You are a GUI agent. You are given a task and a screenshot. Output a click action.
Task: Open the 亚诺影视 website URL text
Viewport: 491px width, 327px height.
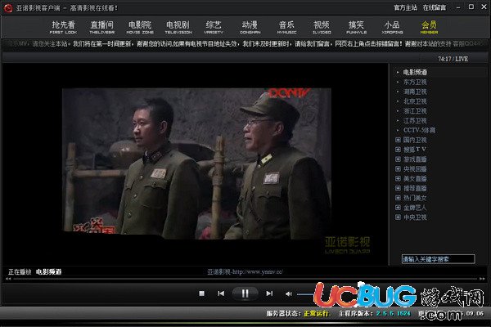click(x=245, y=272)
